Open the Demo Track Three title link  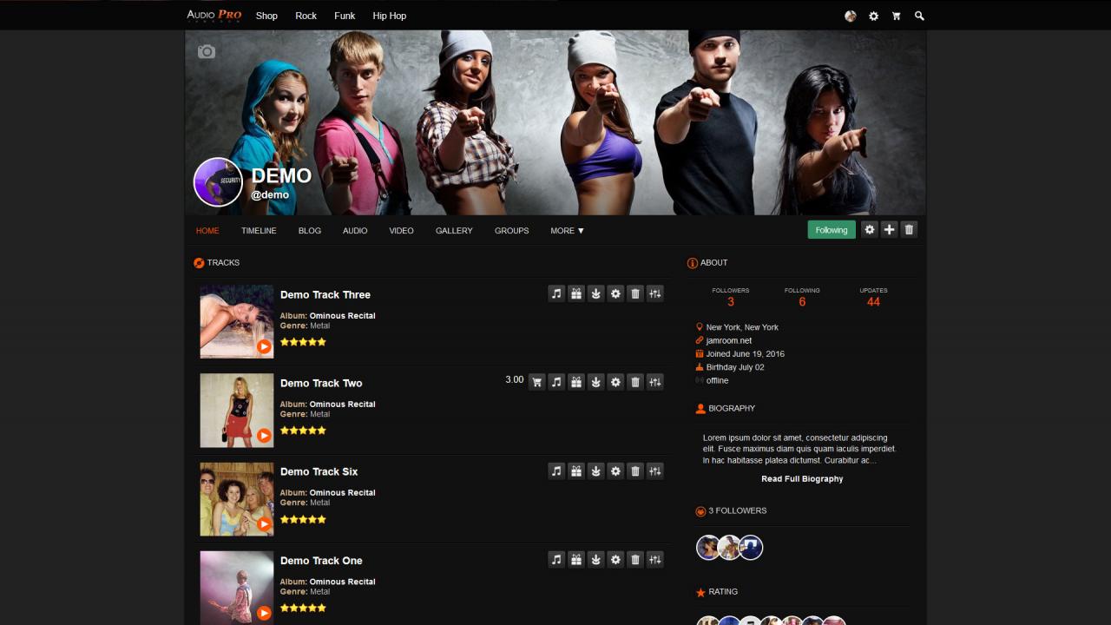pos(325,295)
